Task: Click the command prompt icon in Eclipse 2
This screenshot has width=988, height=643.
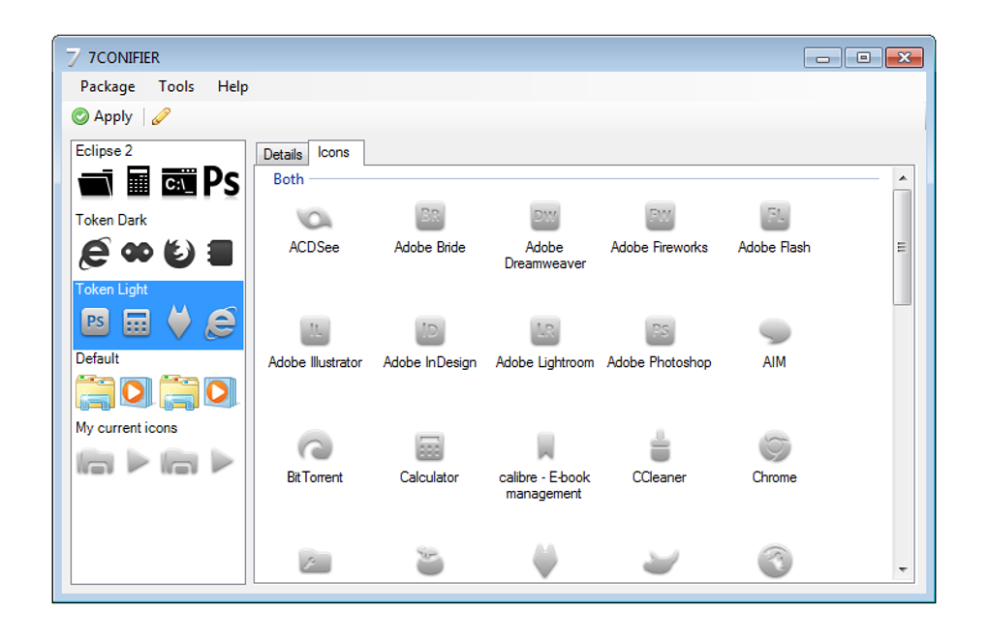Action: click(179, 182)
